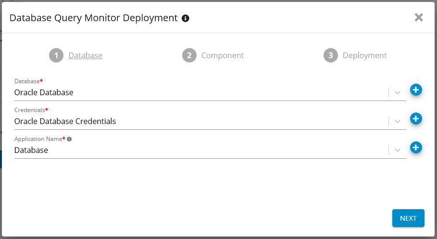437x239 pixels.
Task: Click the Application Name field showing Database
Action: [192, 150]
